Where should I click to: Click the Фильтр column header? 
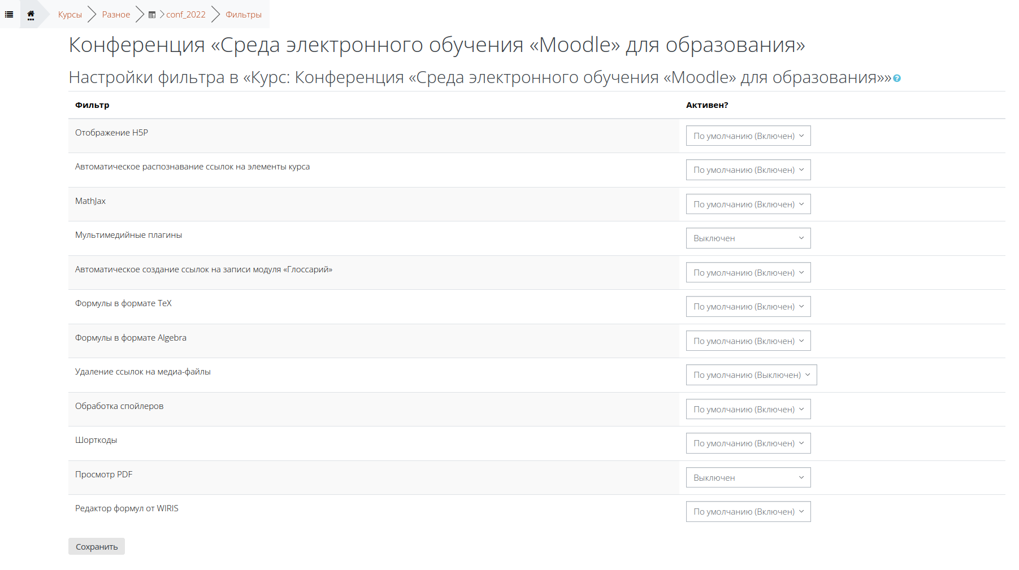click(x=92, y=105)
